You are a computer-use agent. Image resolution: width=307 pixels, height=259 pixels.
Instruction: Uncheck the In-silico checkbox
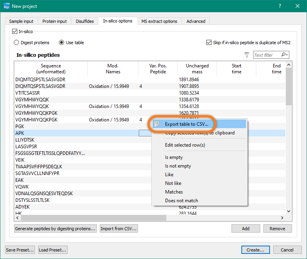click(15, 32)
